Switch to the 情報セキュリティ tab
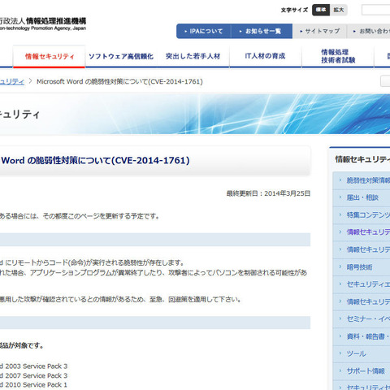Viewport: 390px width, 390px height. [x=50, y=56]
